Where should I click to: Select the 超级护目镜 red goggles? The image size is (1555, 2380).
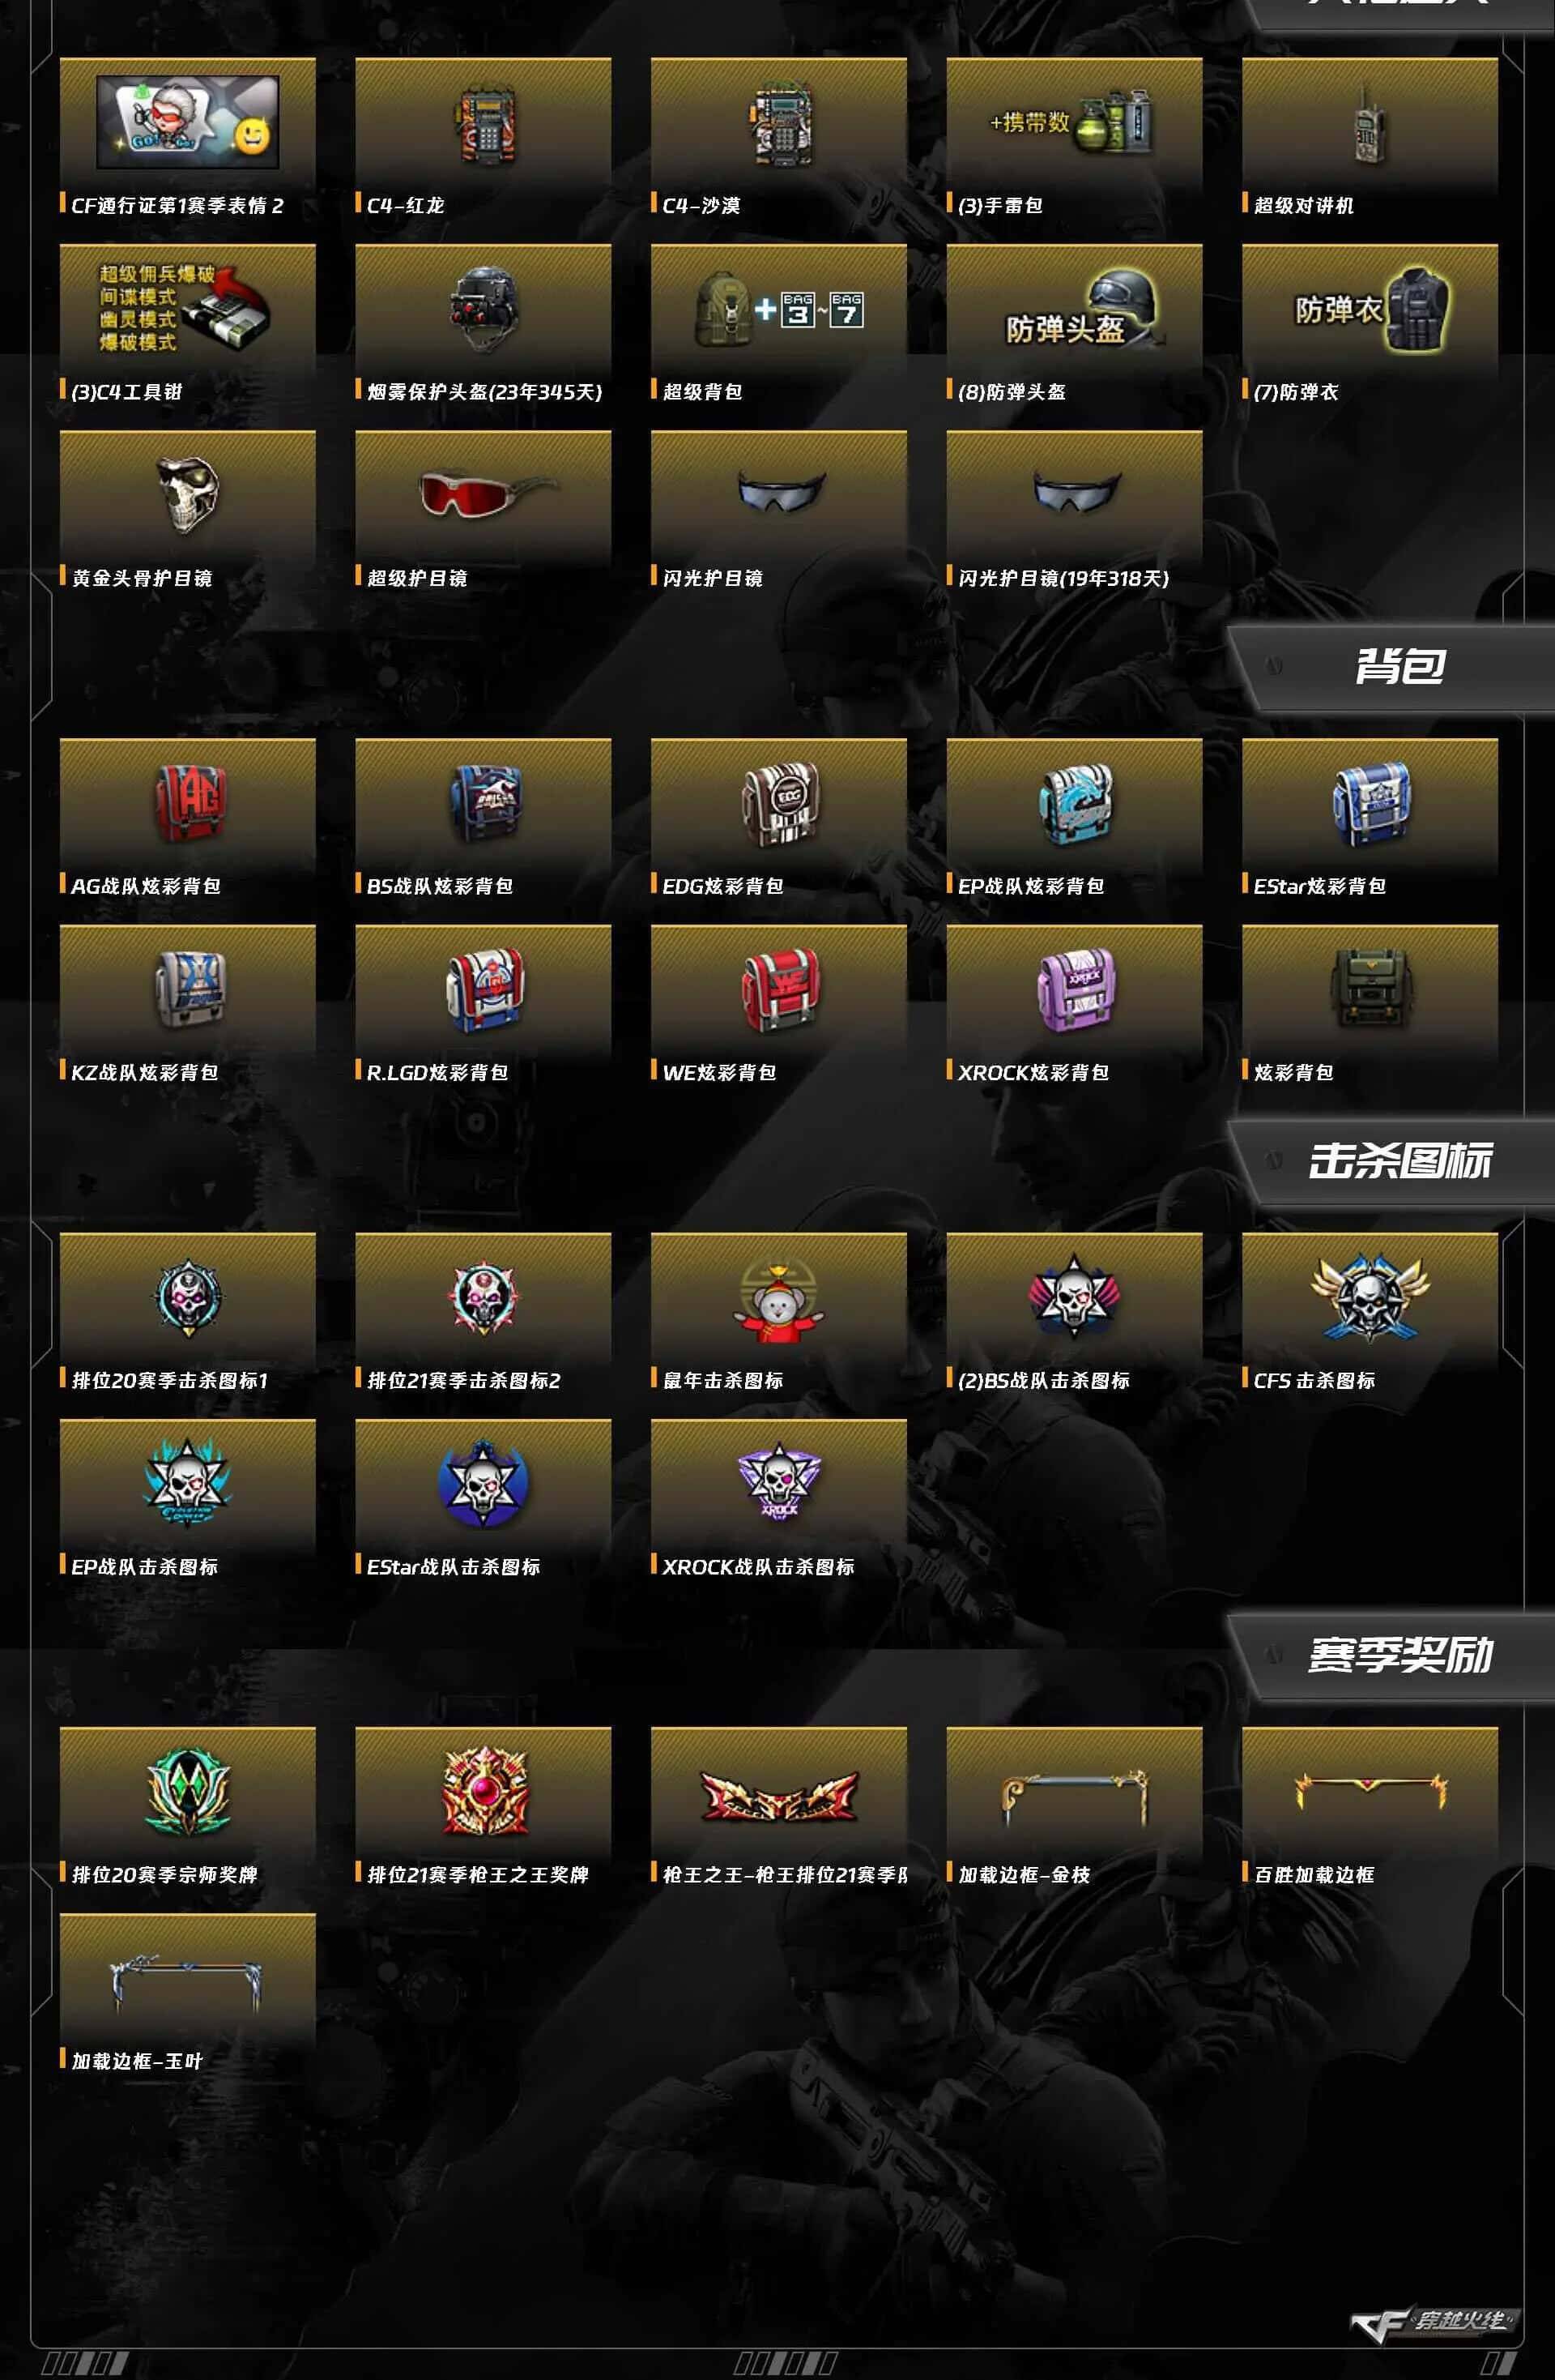(x=487, y=493)
